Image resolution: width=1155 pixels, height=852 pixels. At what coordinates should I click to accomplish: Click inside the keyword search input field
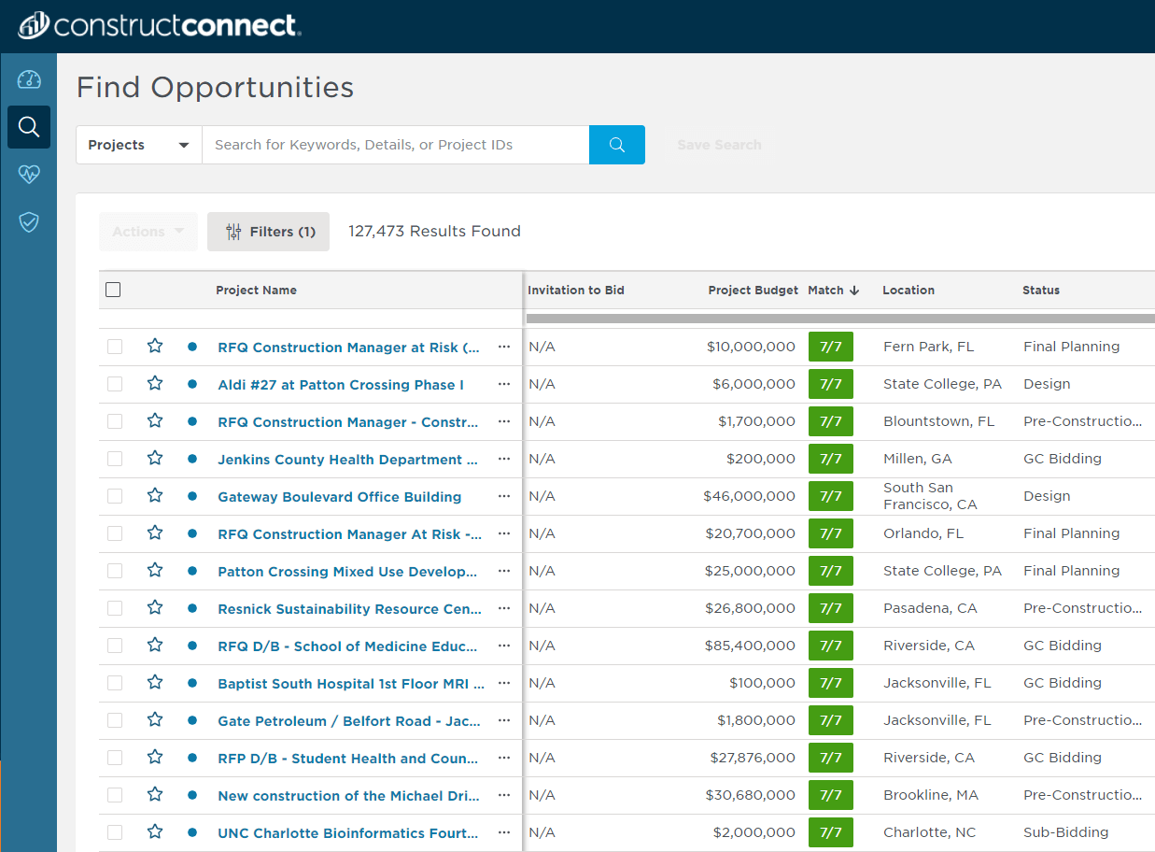pyautogui.click(x=392, y=145)
